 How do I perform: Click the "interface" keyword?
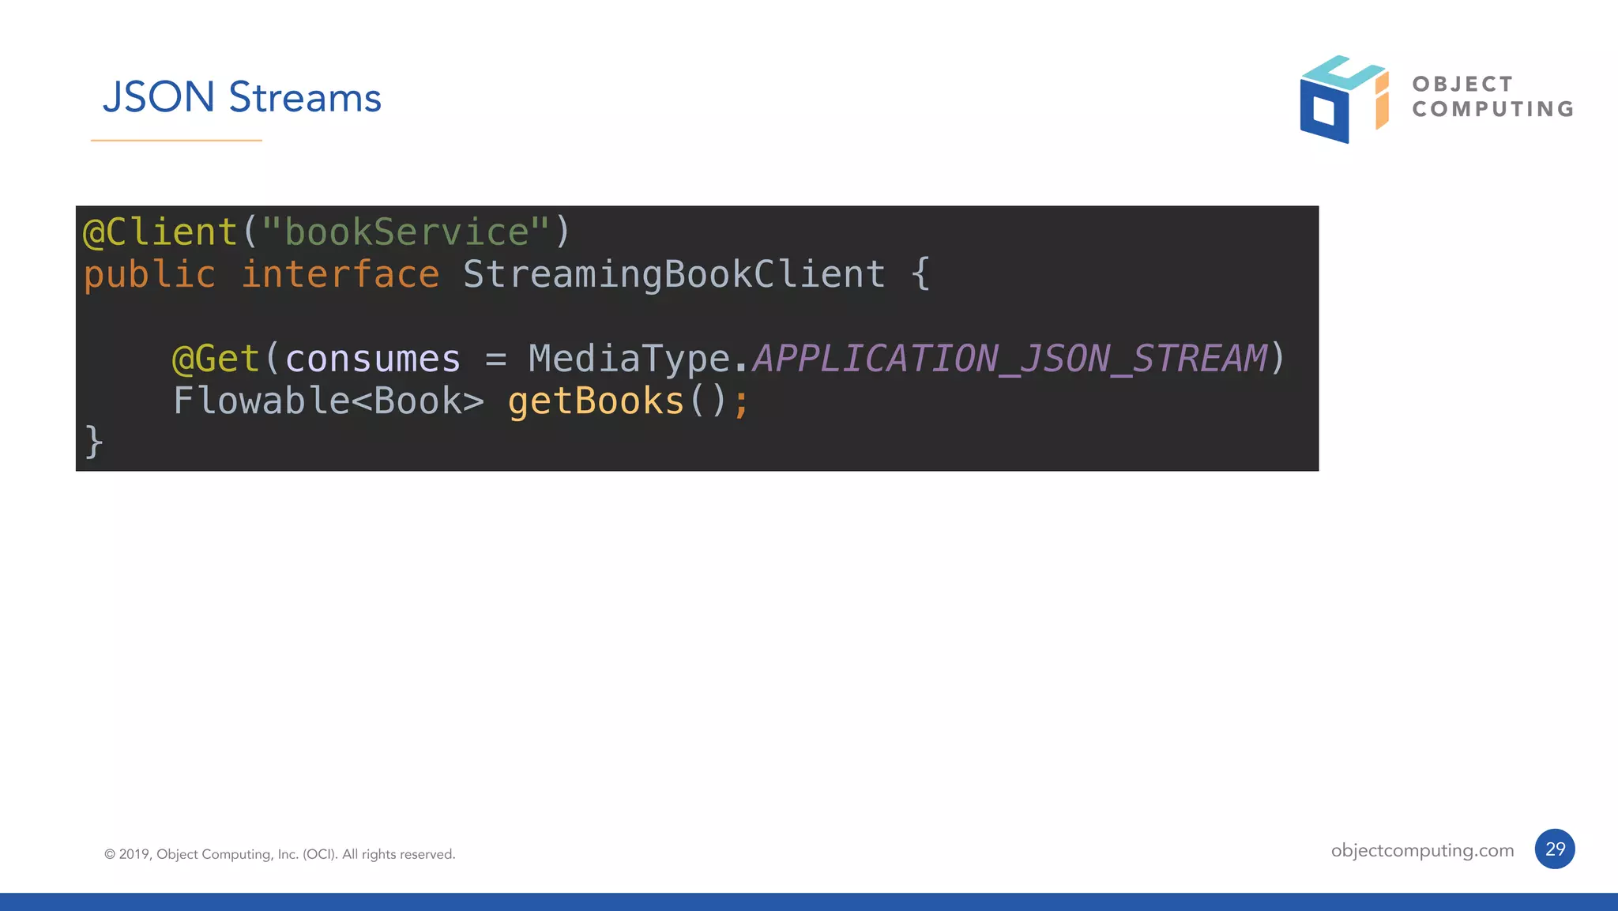(x=341, y=274)
